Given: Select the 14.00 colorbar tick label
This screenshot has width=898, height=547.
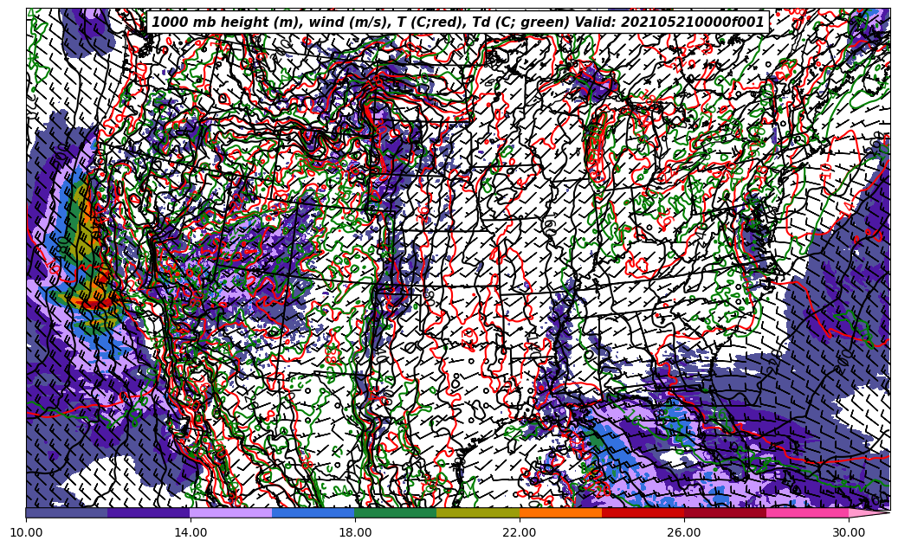Looking at the screenshot, I should click(191, 532).
